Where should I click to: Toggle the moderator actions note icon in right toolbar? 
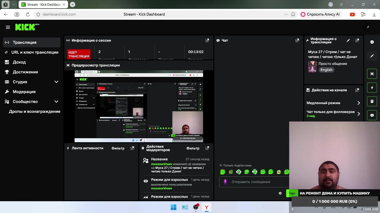[372, 101]
